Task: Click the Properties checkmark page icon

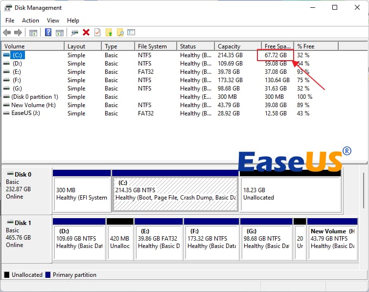Action: tap(97, 32)
